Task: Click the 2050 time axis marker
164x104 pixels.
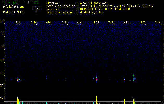Action: 158,22
